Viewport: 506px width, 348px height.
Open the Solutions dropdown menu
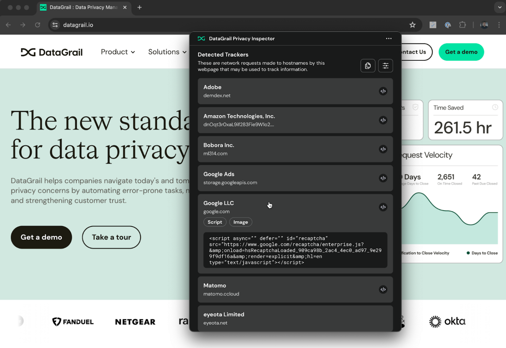click(167, 52)
